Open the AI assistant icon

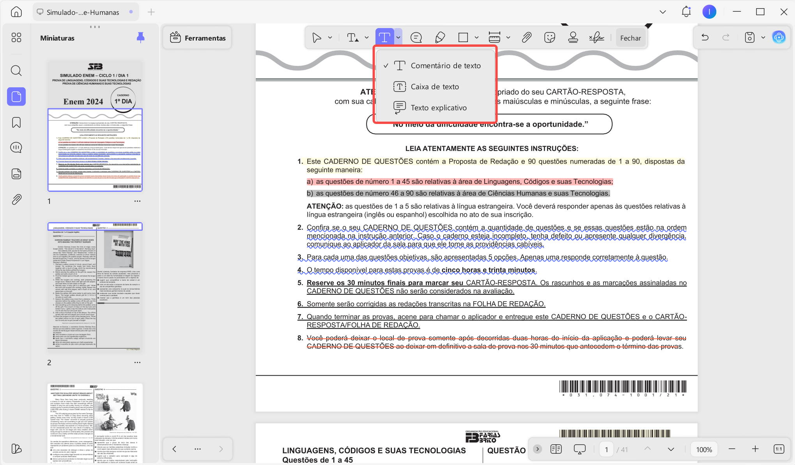point(779,37)
